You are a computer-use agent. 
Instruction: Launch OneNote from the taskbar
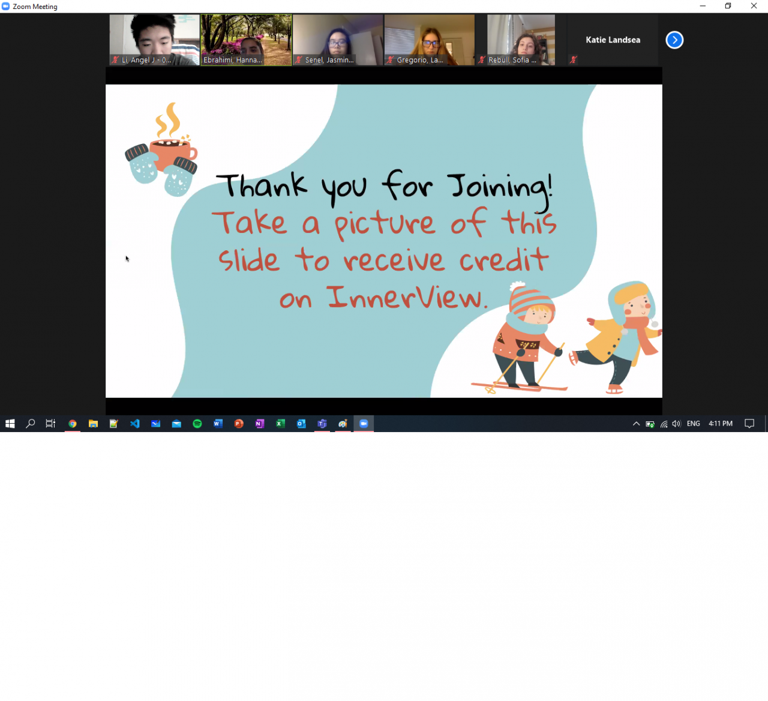tap(260, 424)
